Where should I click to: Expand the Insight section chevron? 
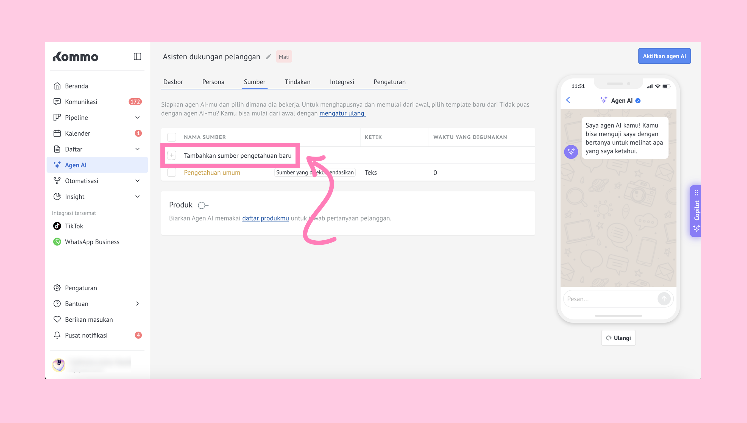(x=137, y=197)
